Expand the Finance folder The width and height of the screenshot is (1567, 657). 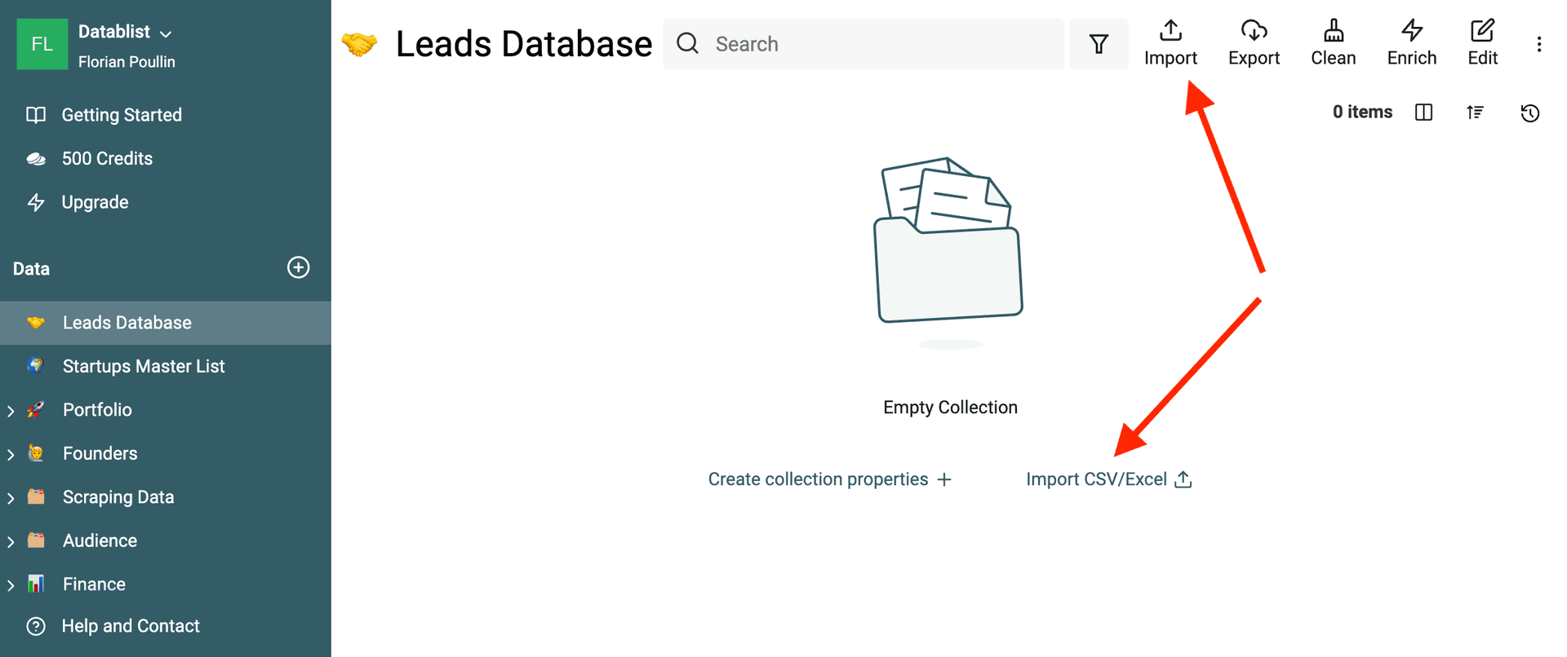(x=11, y=585)
